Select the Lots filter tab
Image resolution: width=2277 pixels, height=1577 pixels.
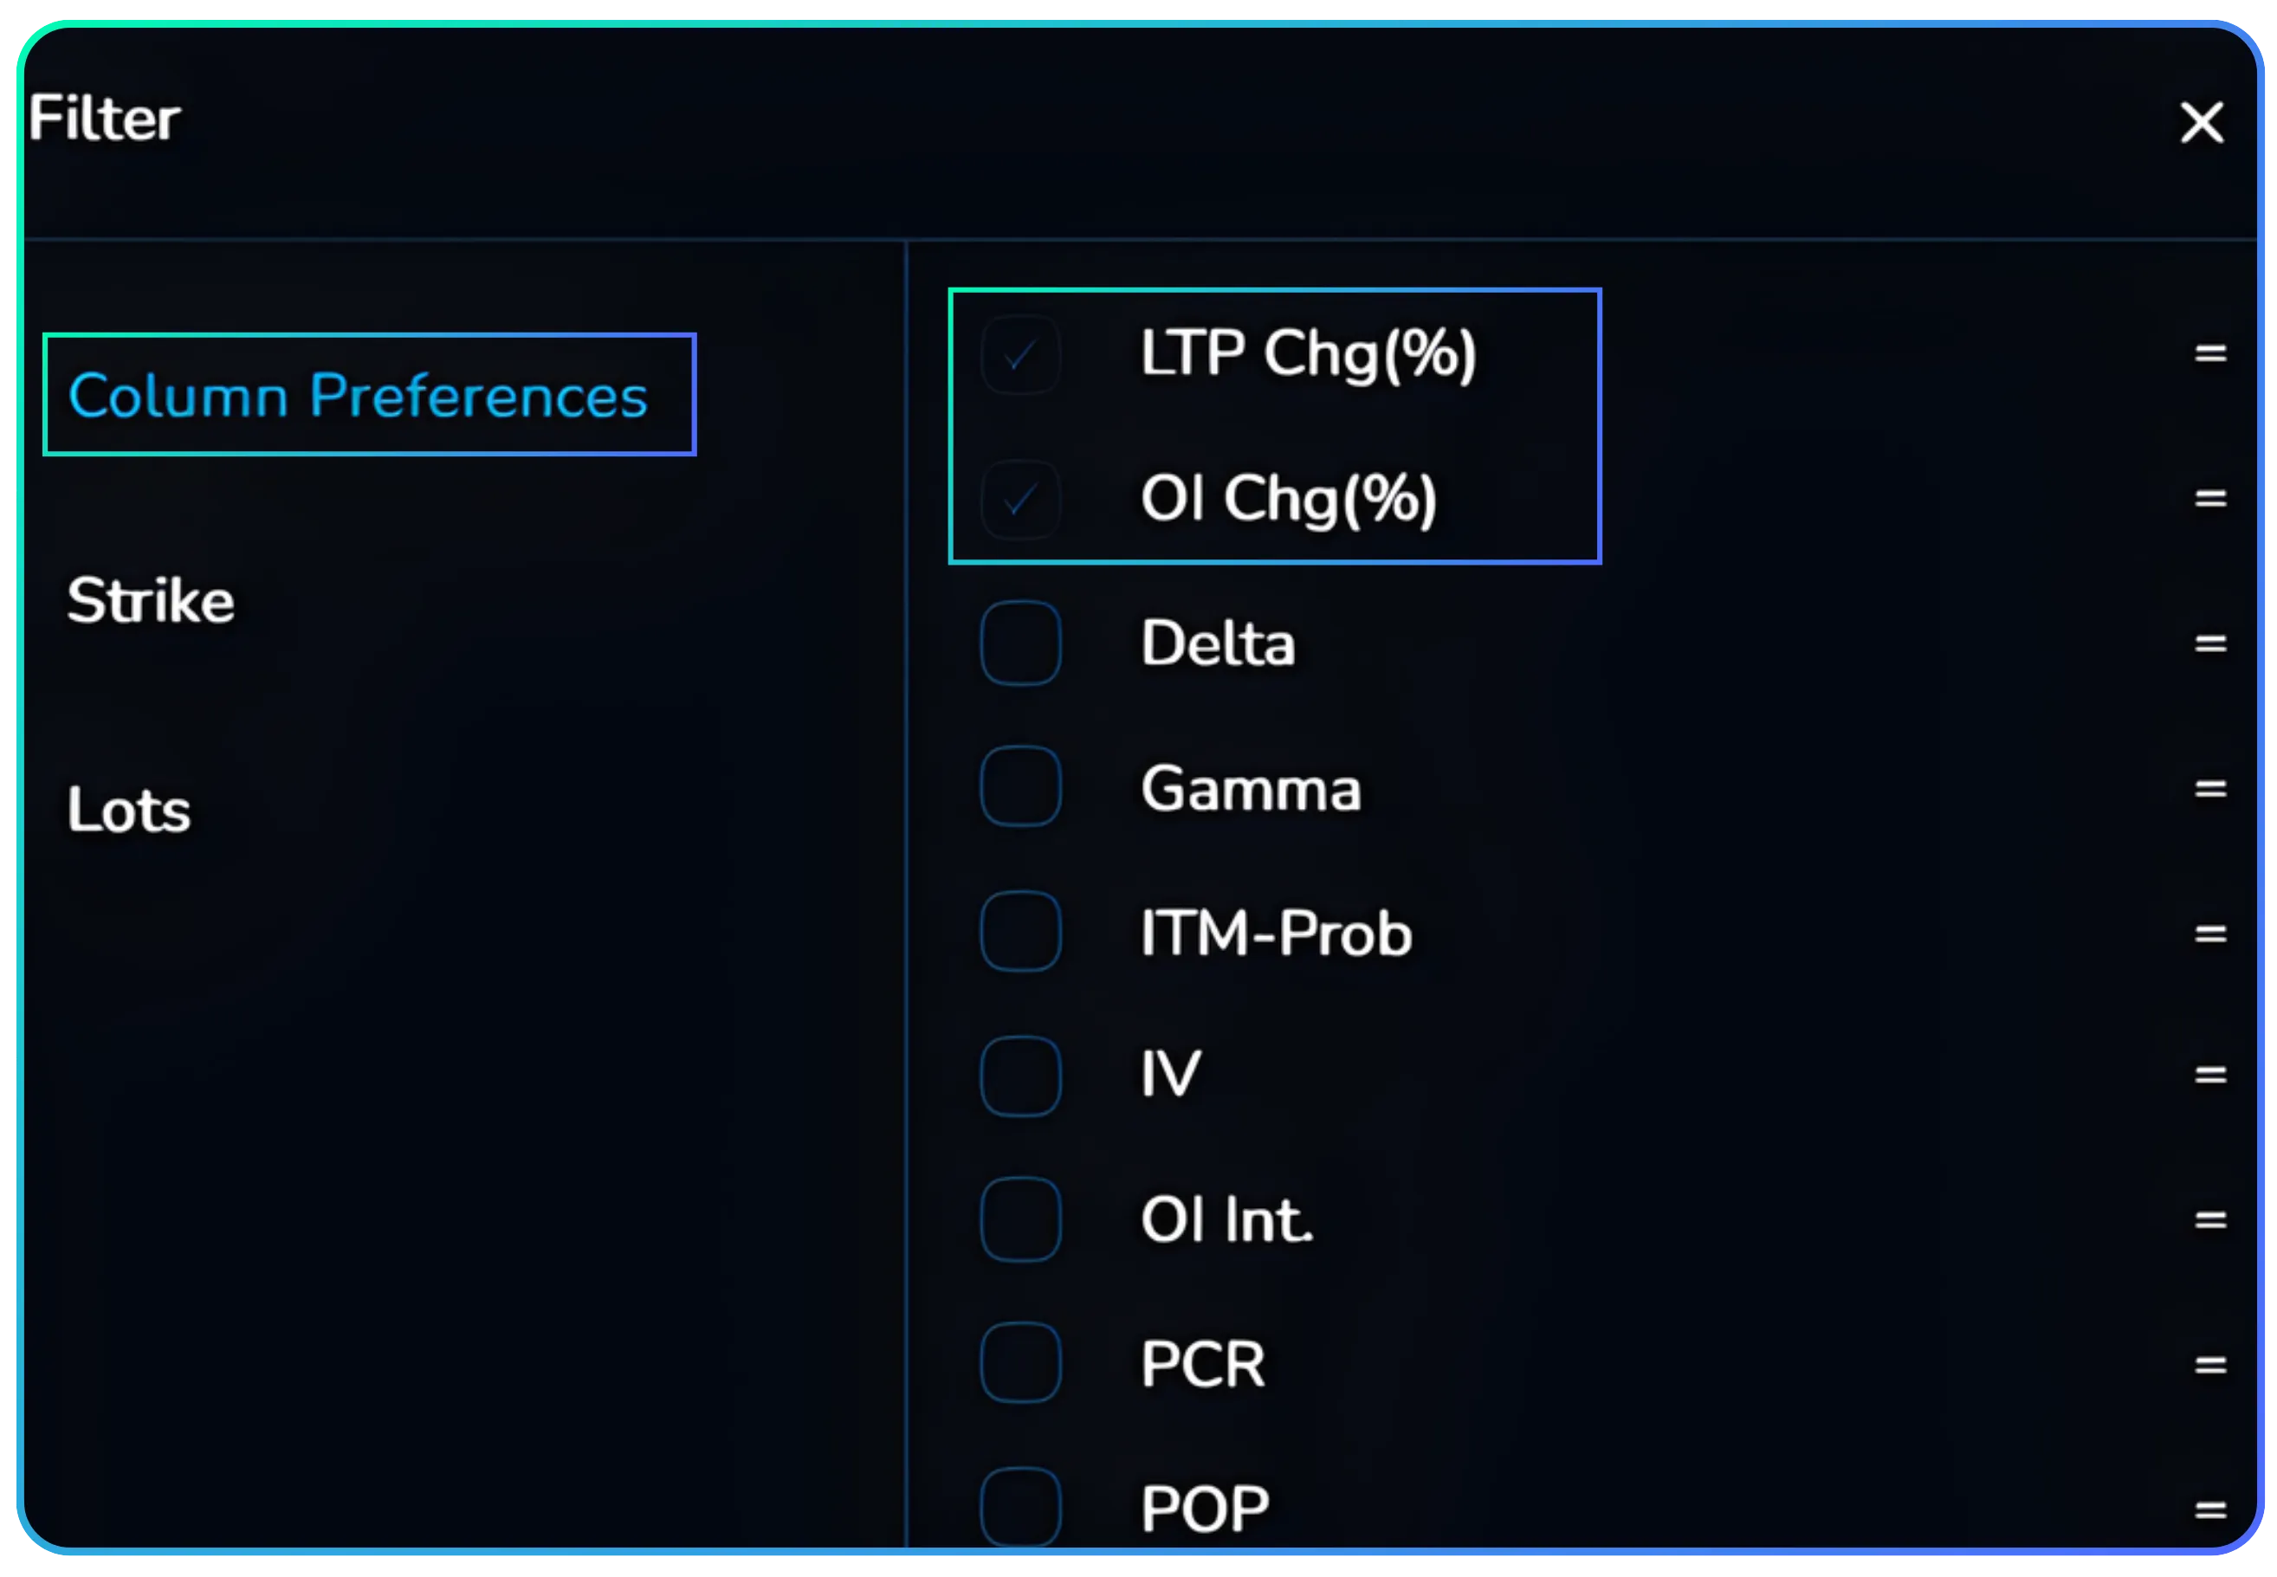pos(129,809)
